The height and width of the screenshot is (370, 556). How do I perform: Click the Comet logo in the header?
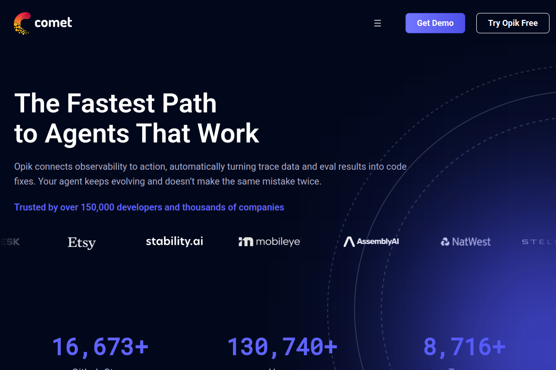point(43,23)
